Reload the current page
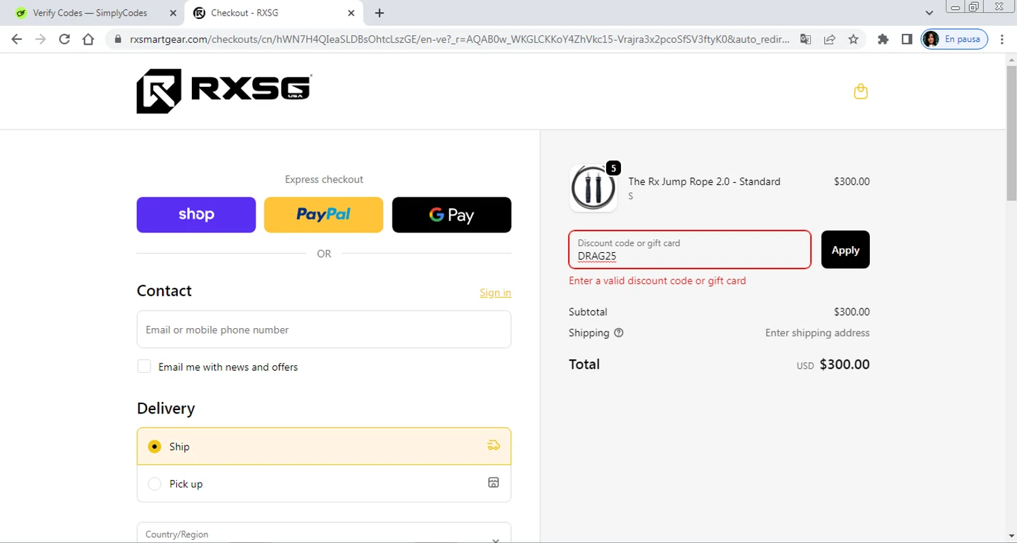 click(64, 39)
